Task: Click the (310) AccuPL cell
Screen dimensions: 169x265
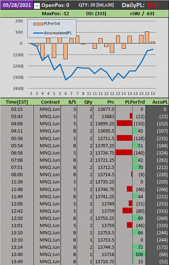Action: pyautogui.click(x=157, y=226)
